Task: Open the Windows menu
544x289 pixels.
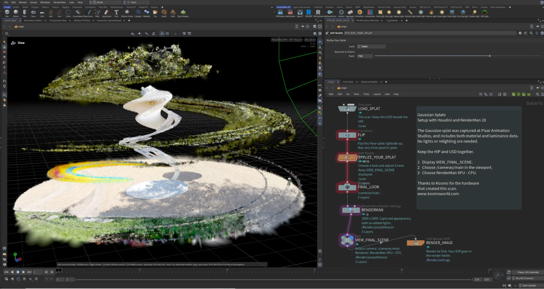Action: point(45,2)
